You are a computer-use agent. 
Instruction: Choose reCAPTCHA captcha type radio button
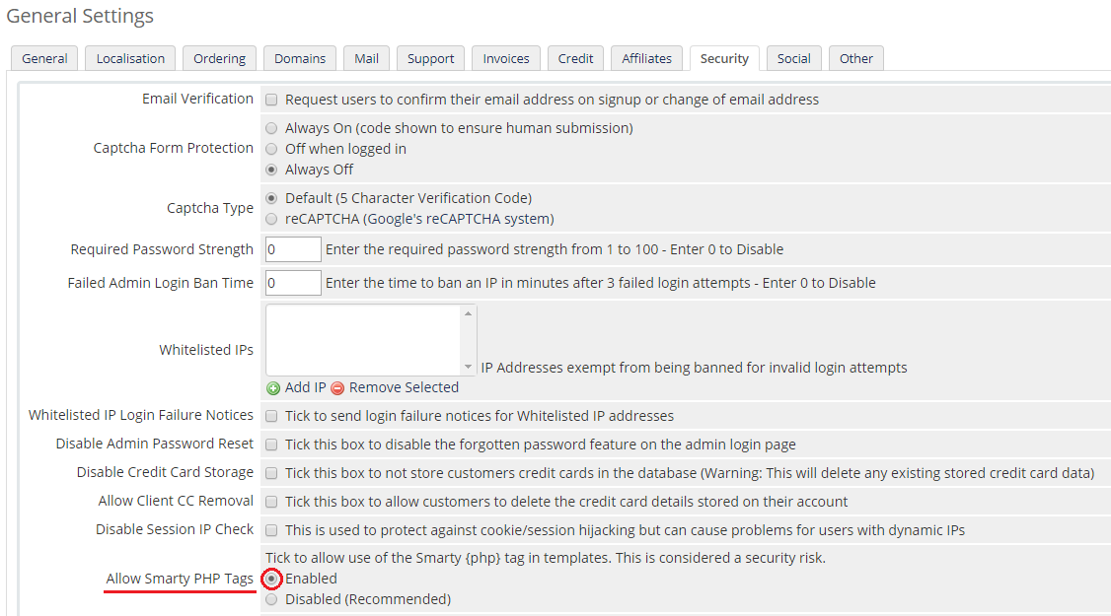tap(271, 220)
